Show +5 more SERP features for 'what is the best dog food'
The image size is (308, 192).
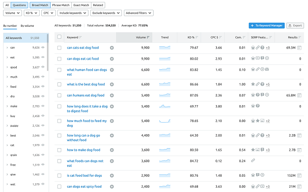click(268, 84)
